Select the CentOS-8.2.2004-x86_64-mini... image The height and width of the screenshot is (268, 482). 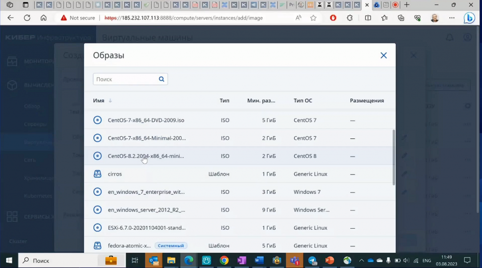pyautogui.click(x=240, y=156)
